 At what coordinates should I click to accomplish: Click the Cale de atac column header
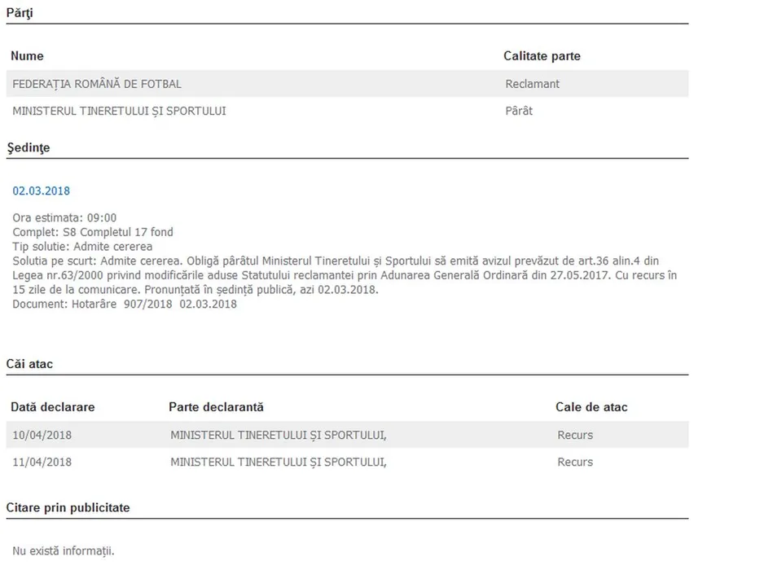point(591,407)
